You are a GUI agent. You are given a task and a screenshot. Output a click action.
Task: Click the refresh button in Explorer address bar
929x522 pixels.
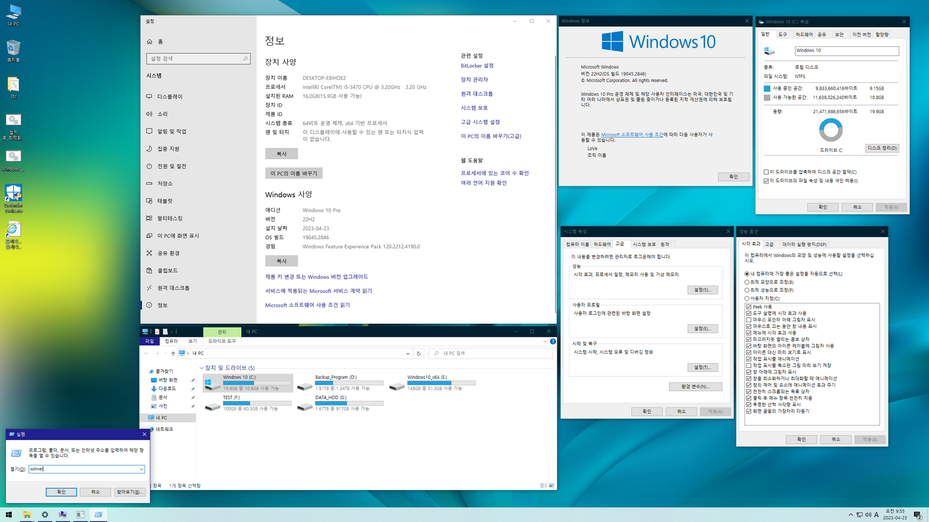[x=419, y=353]
